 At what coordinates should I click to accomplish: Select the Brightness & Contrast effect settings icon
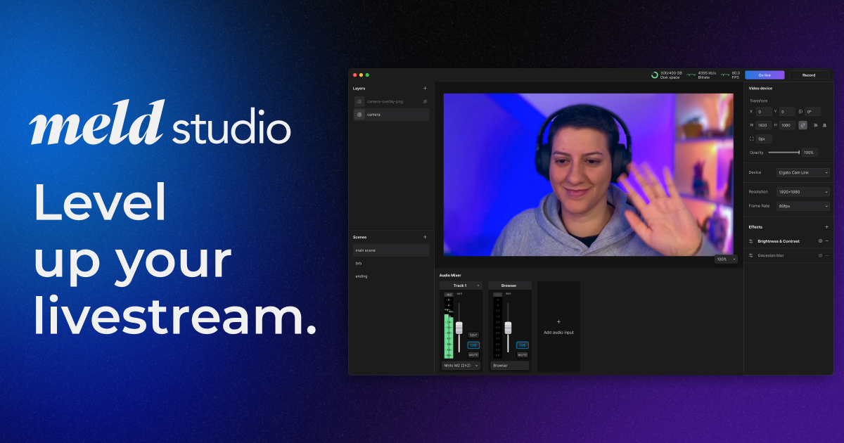point(819,240)
